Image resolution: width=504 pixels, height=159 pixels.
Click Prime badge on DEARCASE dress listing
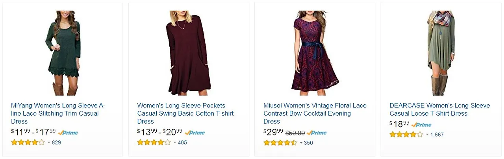(x=421, y=125)
